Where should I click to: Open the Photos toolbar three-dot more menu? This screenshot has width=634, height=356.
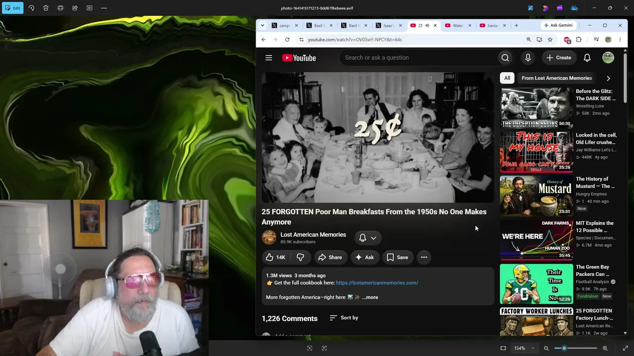pos(104,8)
